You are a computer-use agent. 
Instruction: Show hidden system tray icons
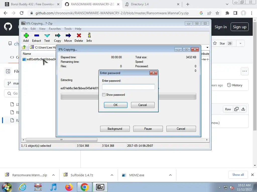pos(219,187)
